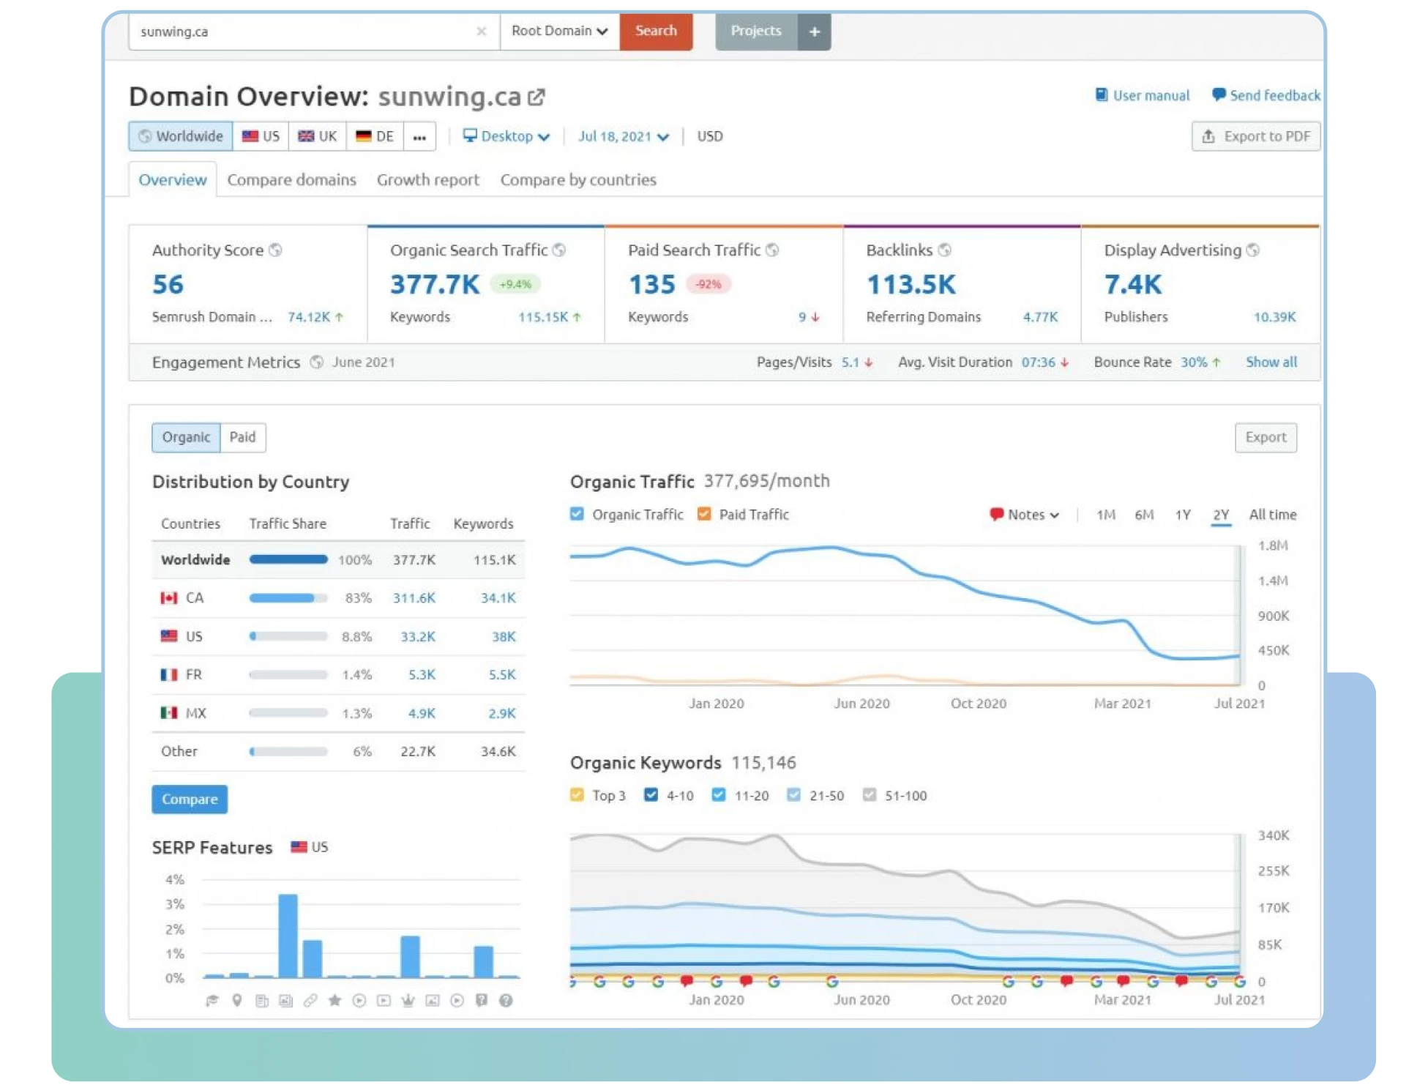Select the Organic distribution toggle
The height and width of the screenshot is (1085, 1428).
(x=186, y=437)
